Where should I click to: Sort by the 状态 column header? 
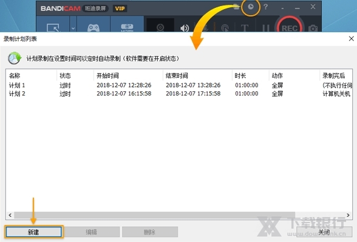75,75
